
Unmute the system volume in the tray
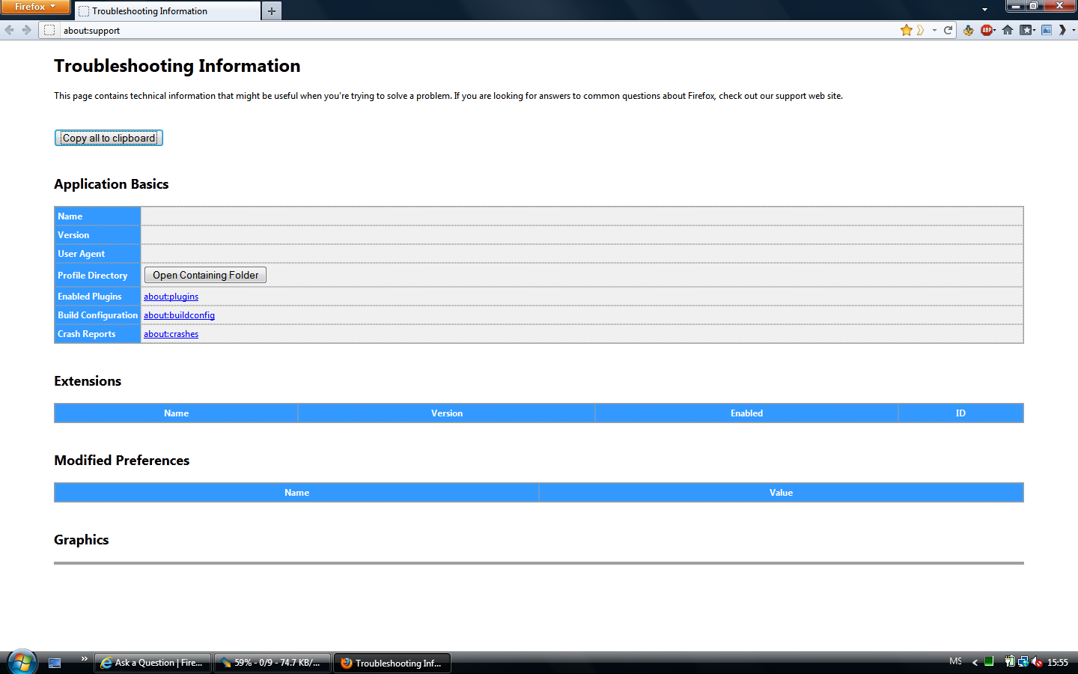(x=1037, y=662)
